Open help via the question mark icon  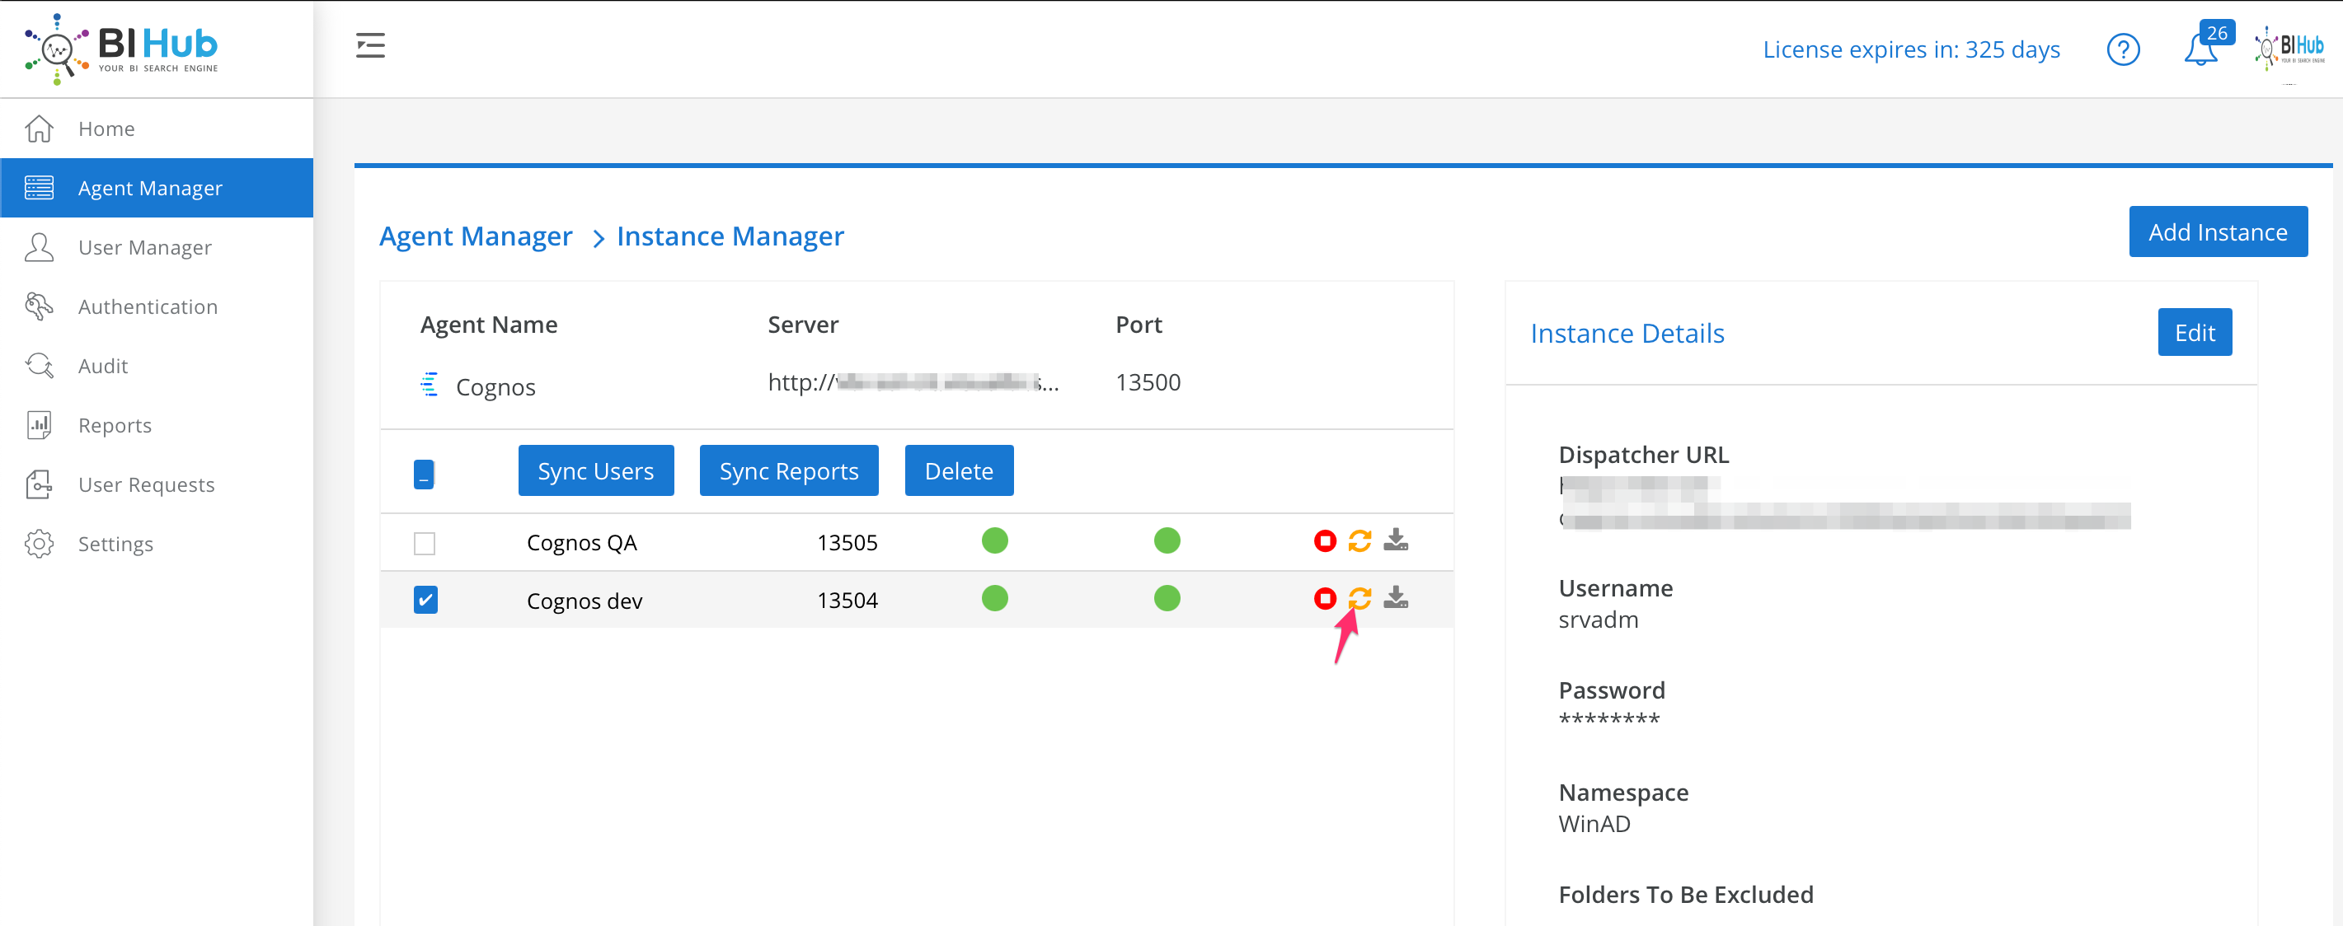pos(2123,49)
